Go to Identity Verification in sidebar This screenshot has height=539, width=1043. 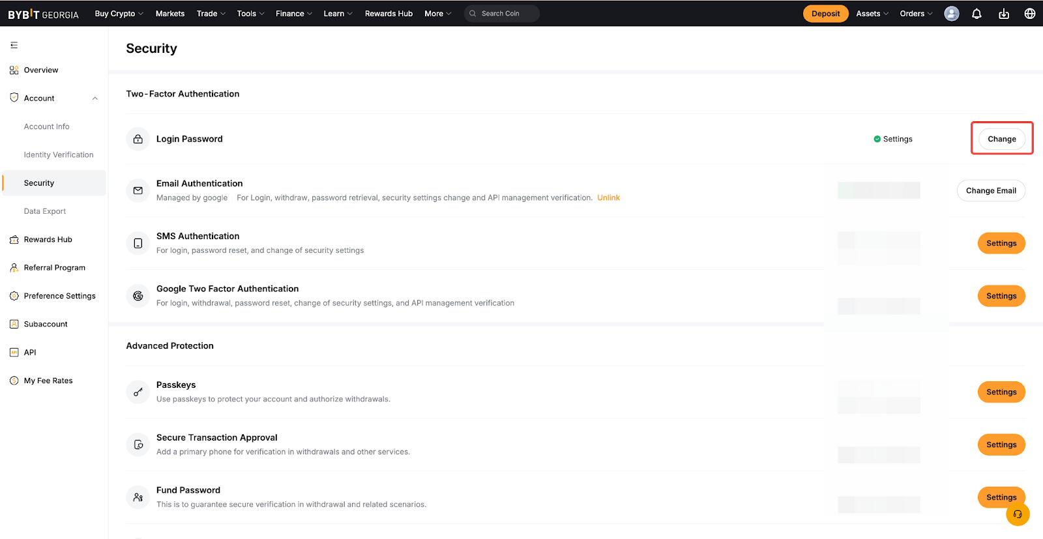59,155
